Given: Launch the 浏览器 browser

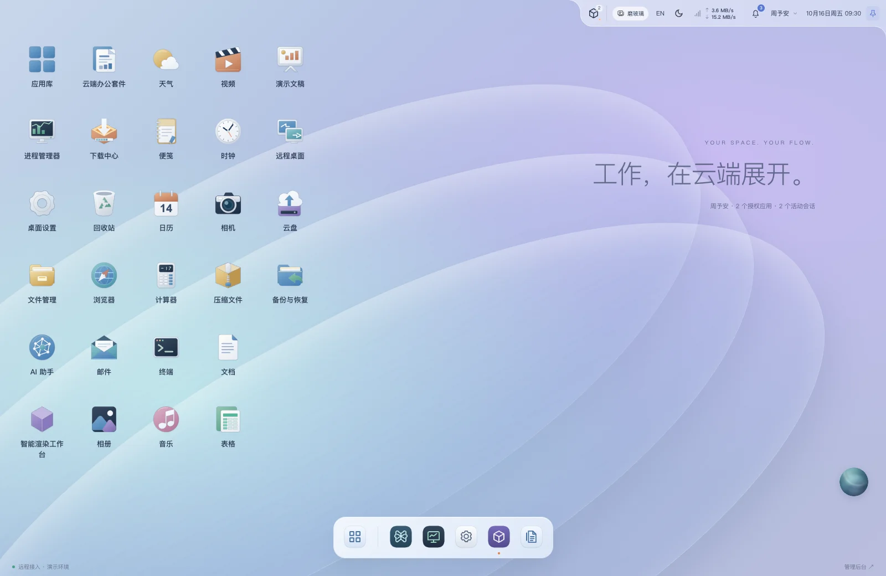Looking at the screenshot, I should point(104,283).
